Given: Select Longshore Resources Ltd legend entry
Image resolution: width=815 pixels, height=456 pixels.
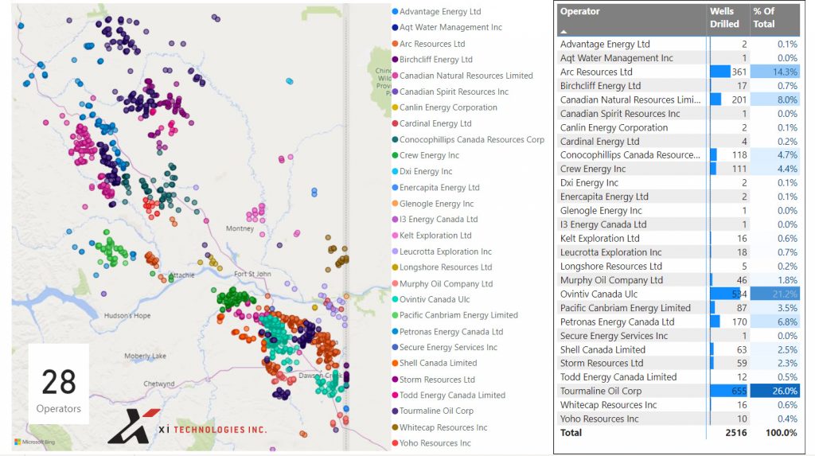Looking at the screenshot, I should (442, 267).
